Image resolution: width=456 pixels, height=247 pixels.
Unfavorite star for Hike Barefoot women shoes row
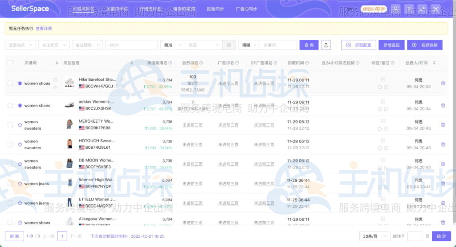[20, 84]
